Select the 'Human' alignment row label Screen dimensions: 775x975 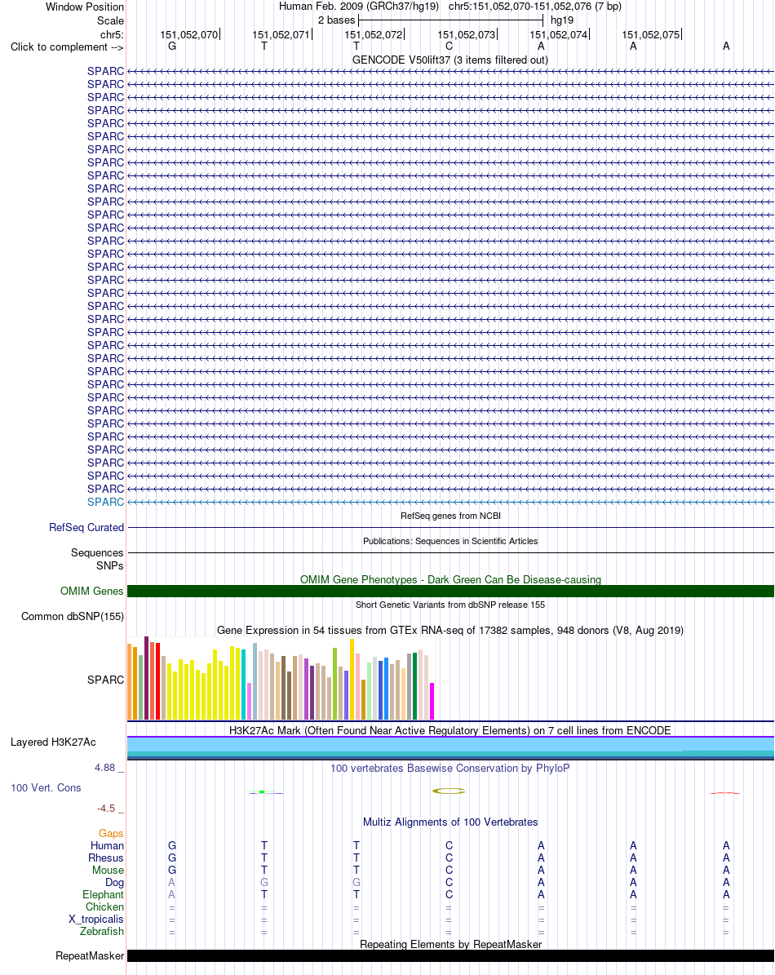click(107, 845)
